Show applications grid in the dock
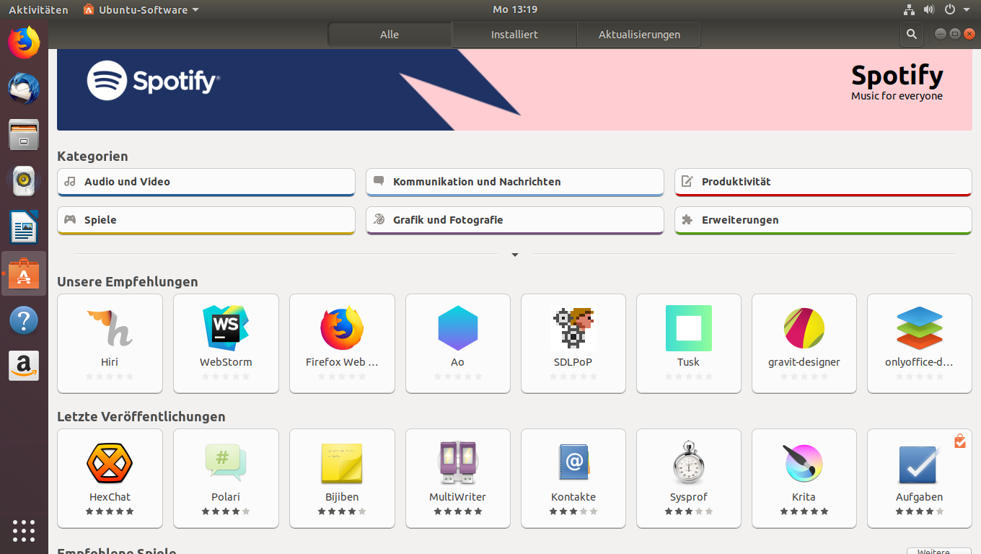The height and width of the screenshot is (554, 981). [x=24, y=530]
